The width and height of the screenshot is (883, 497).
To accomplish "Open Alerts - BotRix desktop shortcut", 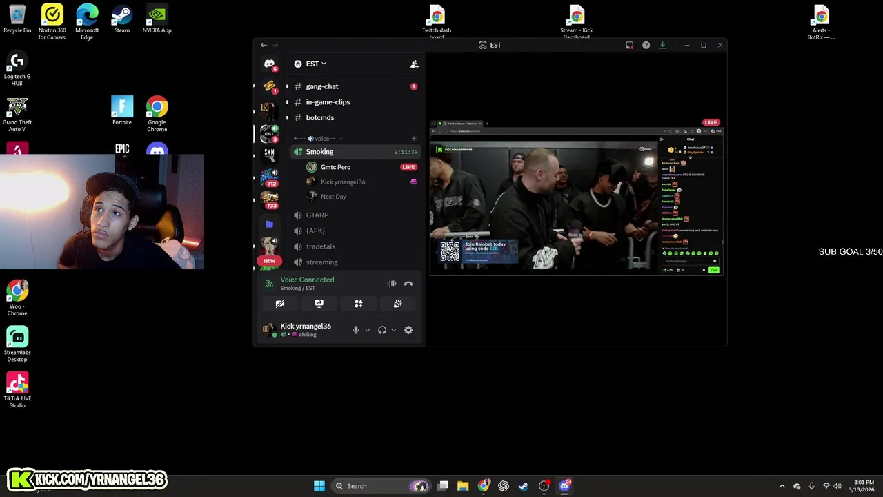I will pos(821,23).
